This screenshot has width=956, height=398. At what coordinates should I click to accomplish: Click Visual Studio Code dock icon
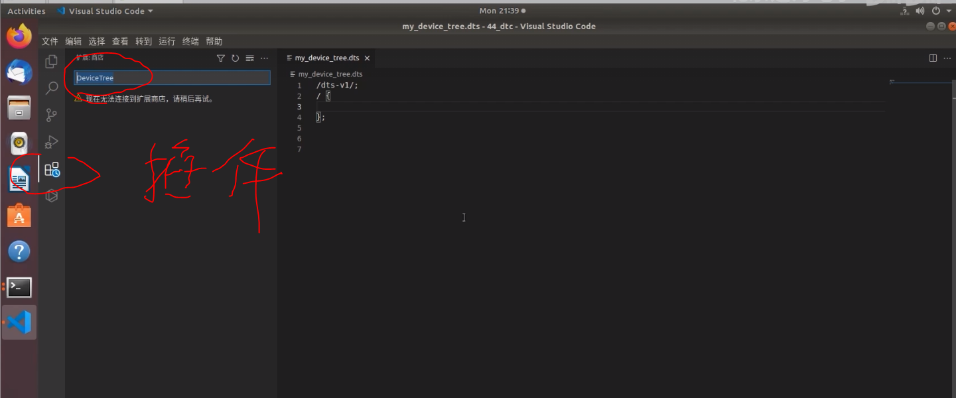(x=19, y=323)
